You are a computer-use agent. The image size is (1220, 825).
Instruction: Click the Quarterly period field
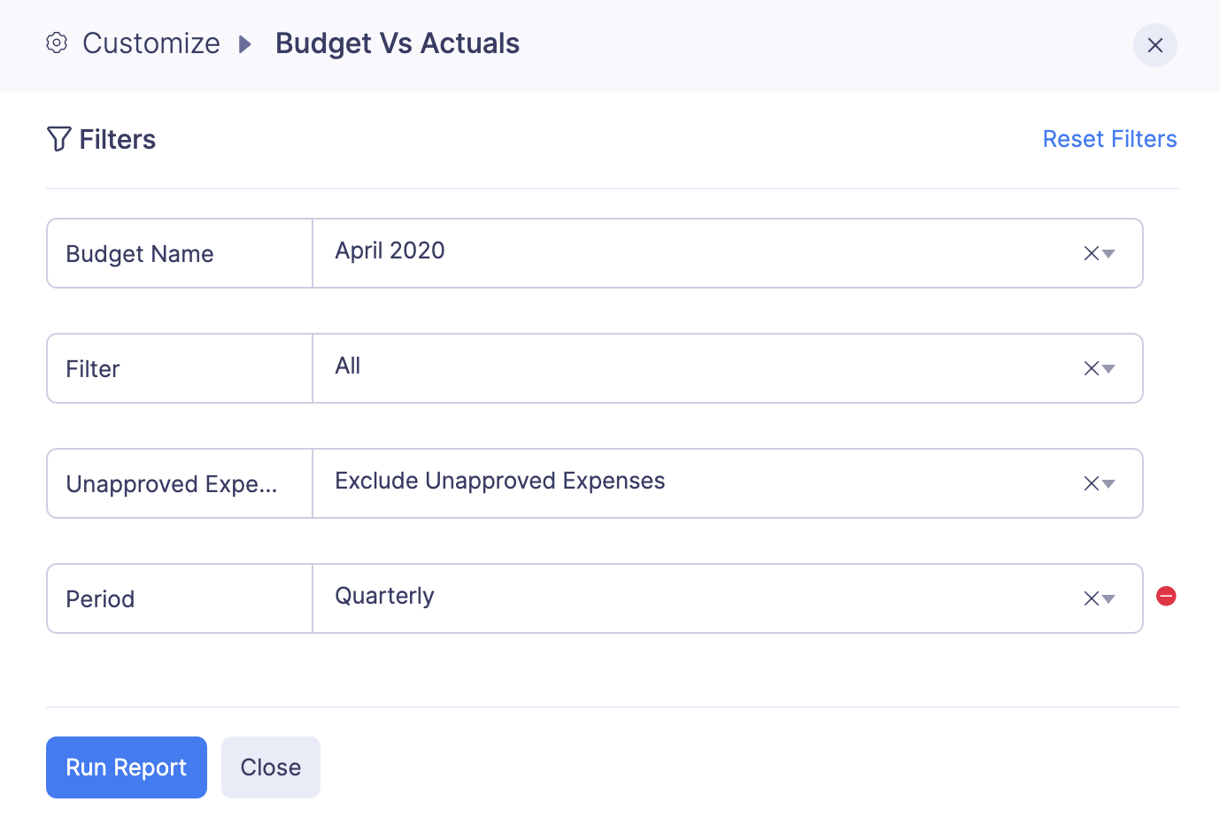pos(691,598)
